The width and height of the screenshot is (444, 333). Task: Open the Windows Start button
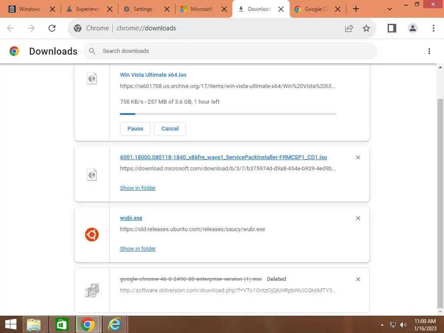point(11,324)
